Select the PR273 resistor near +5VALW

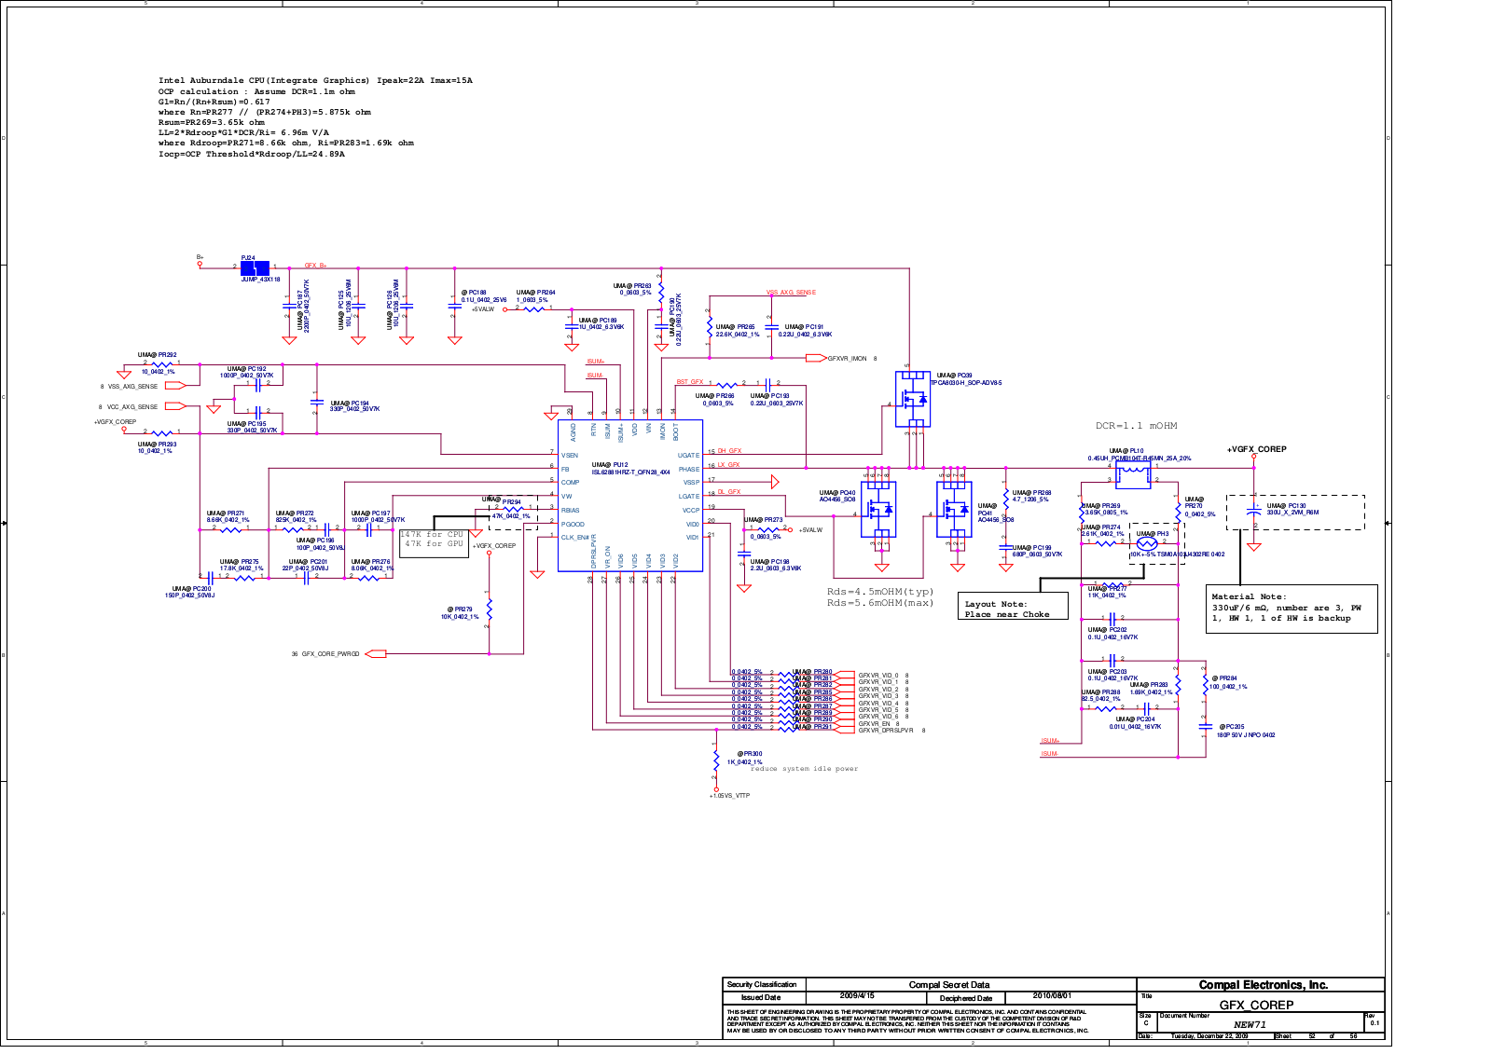pyautogui.click(x=767, y=529)
